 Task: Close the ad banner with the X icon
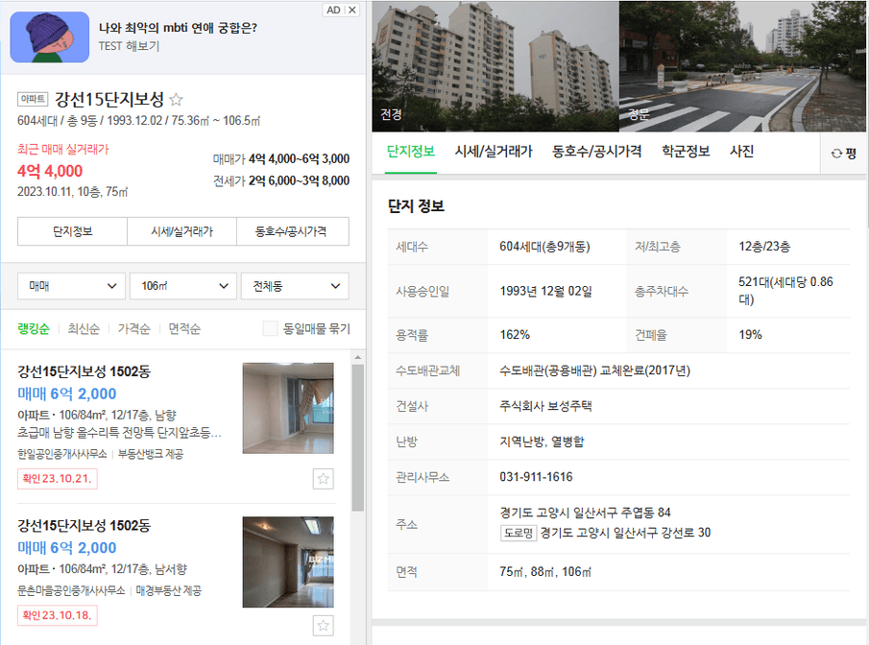point(352,10)
